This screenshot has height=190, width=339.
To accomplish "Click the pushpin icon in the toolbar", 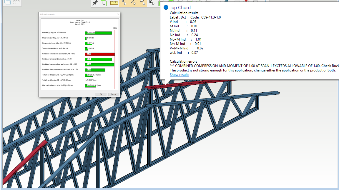I will [x=95, y=3].
